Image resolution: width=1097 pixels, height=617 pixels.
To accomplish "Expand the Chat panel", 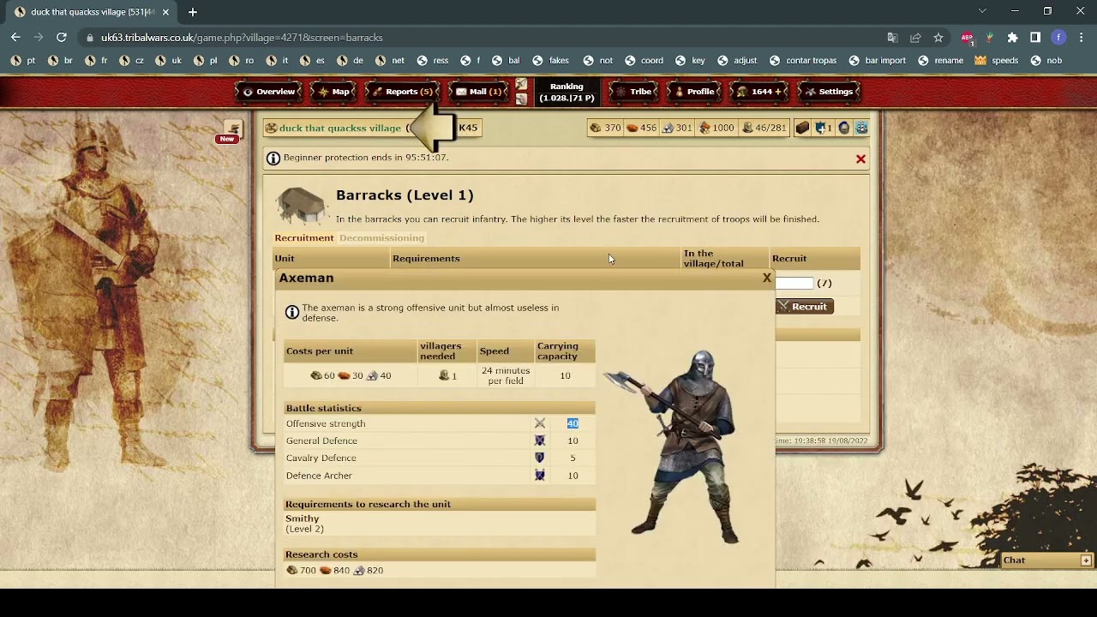I will (x=1086, y=560).
